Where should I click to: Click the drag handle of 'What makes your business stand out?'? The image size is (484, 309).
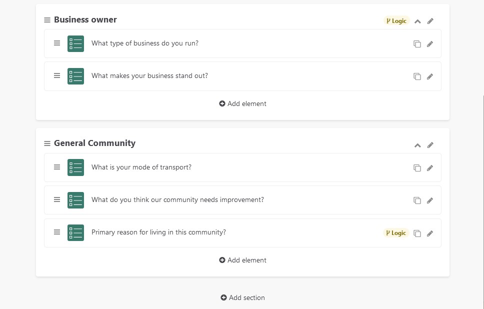point(57,75)
